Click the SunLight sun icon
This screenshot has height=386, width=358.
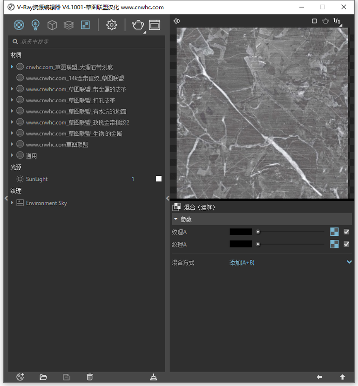(20, 179)
